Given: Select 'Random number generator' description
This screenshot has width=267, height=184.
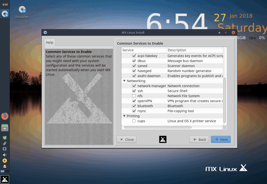Looking at the screenshot, I should 190,71.
